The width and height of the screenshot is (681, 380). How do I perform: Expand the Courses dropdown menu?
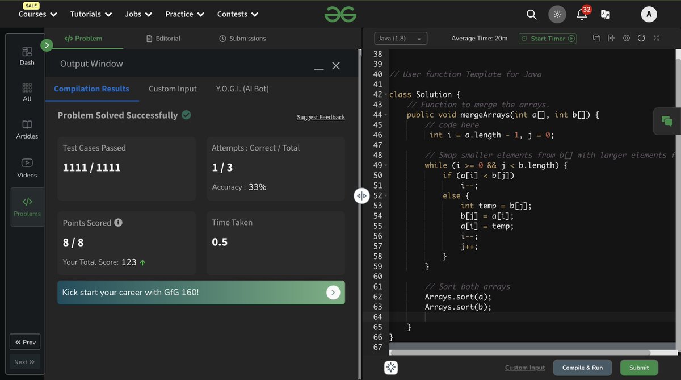point(37,14)
